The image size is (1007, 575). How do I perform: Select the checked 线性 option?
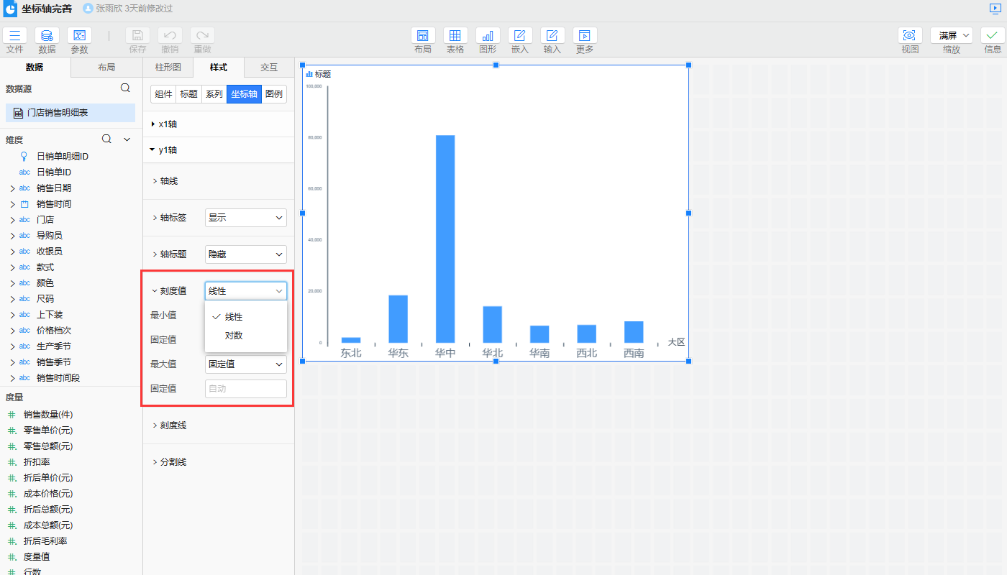pos(234,317)
